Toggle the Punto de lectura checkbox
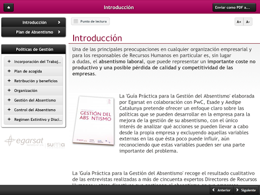The image size is (260, 195). click(x=76, y=21)
